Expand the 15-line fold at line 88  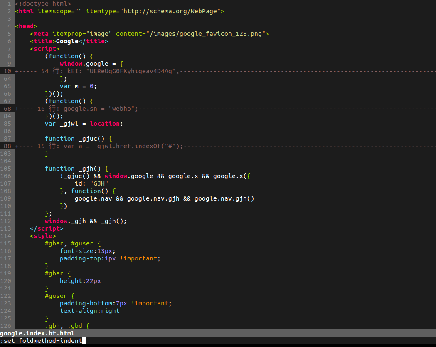[x=225, y=146]
